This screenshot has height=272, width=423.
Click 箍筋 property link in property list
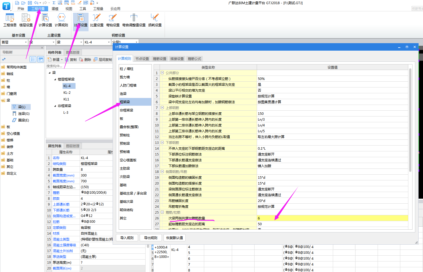click(56, 193)
